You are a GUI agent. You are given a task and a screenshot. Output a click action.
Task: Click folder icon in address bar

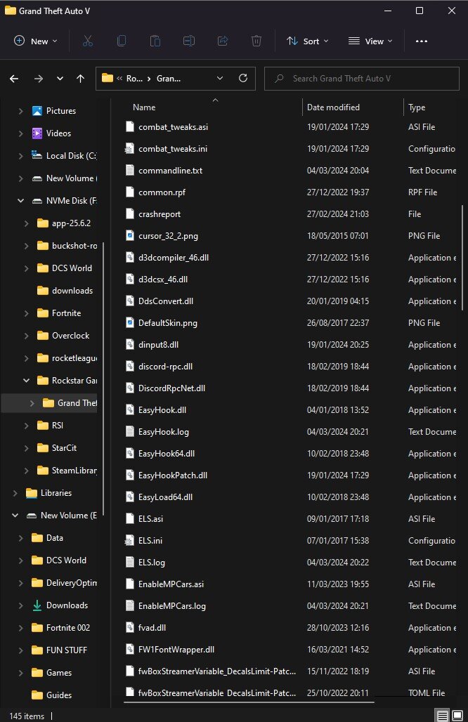tap(108, 78)
